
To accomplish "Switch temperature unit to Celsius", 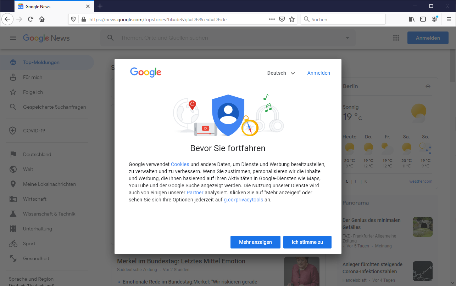I will click(x=347, y=181).
